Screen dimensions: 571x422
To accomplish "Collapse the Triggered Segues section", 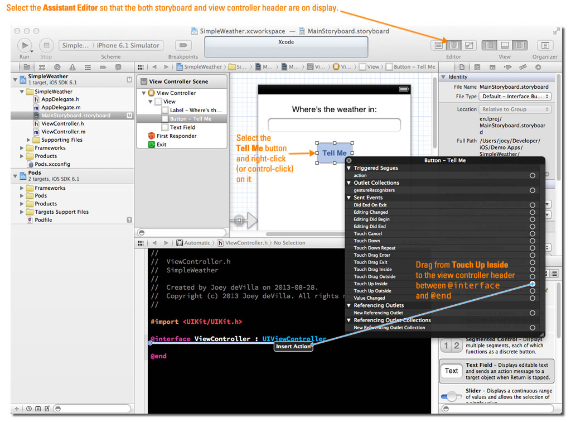I will tap(349, 168).
